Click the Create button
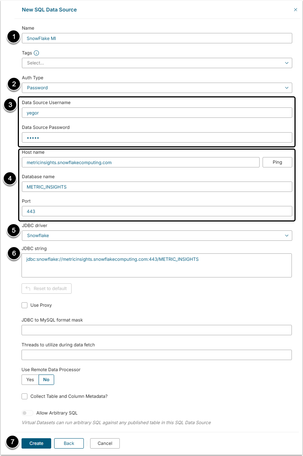 pos(36,443)
